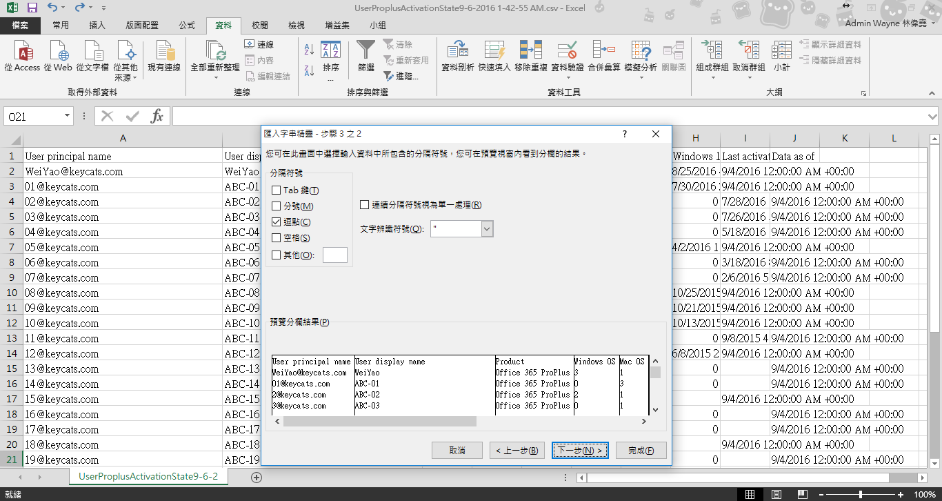The height and width of the screenshot is (501, 942).
Task: Run 快速填入 flash fill
Action: point(494,57)
